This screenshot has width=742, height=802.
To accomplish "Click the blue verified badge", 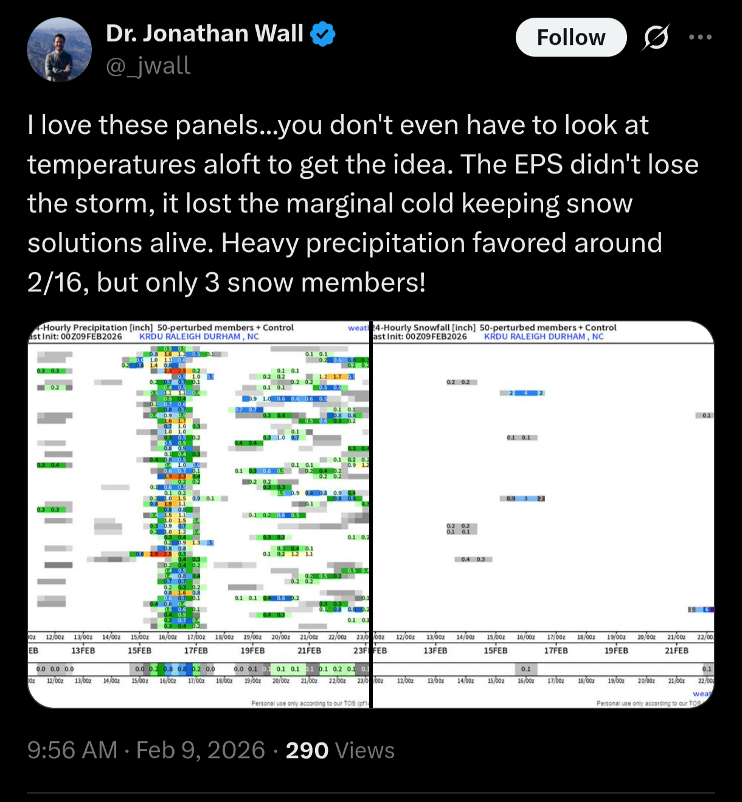I will click(323, 34).
